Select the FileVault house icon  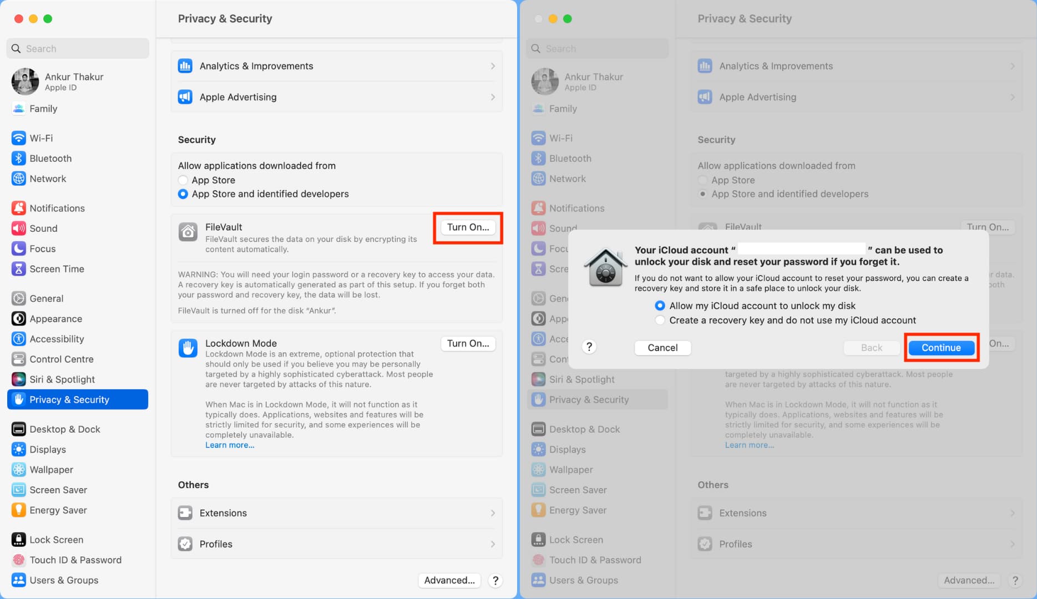[x=188, y=232]
